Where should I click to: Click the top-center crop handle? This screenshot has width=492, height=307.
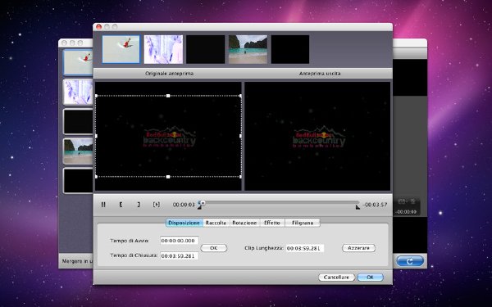[x=168, y=96]
